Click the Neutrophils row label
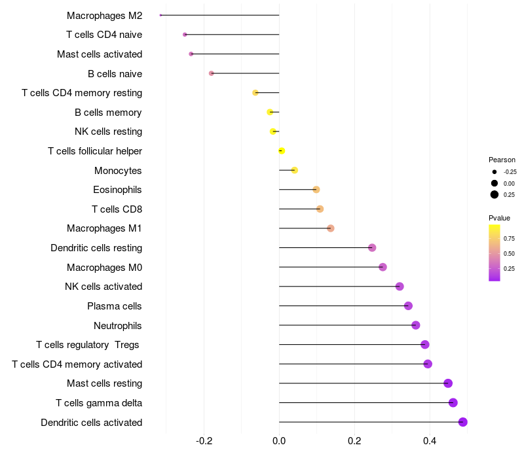524x458 pixels. click(118, 325)
